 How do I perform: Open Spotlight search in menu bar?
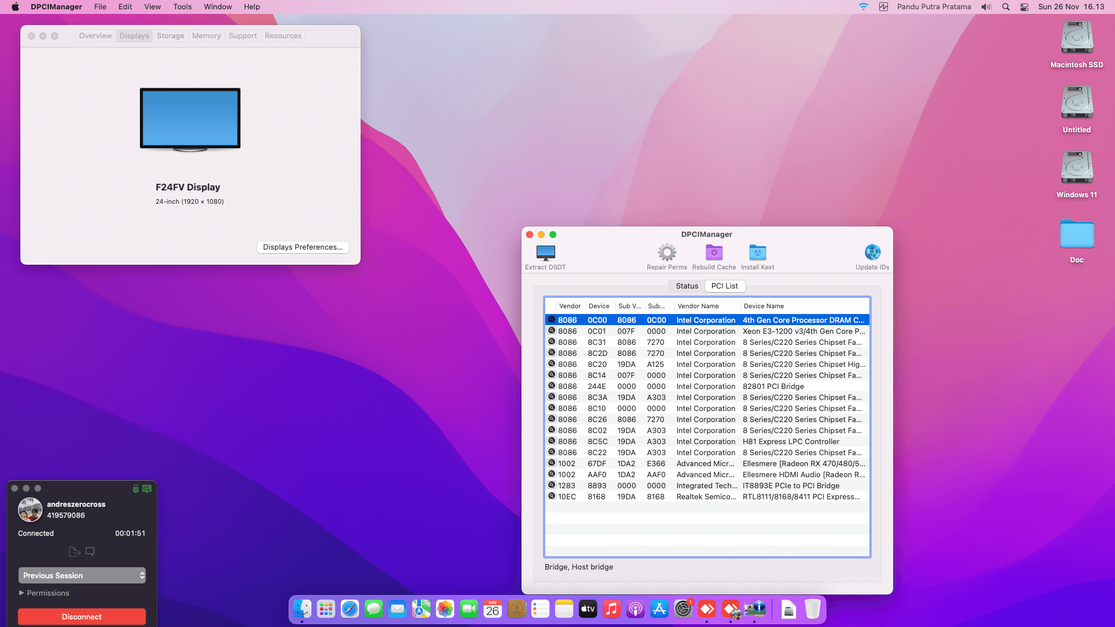coord(1006,7)
